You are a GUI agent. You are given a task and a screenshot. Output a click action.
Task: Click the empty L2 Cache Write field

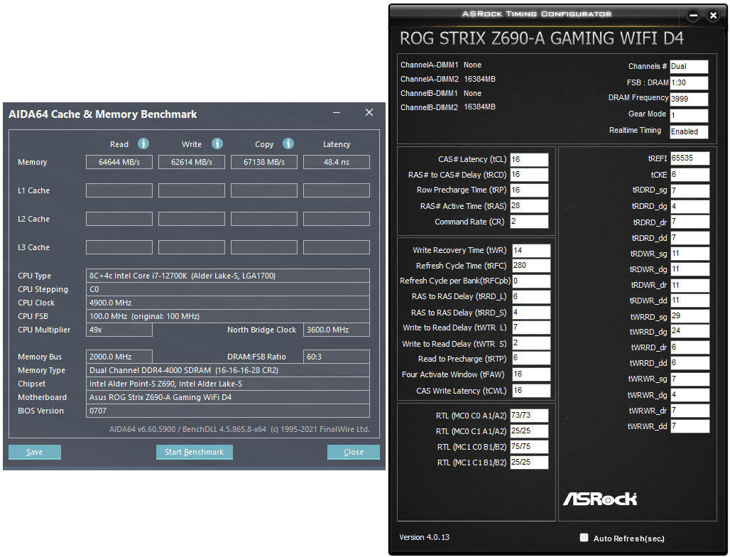[191, 219]
